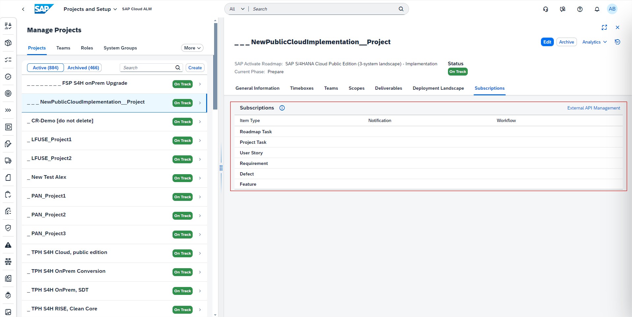Open the System Groups tab
The image size is (632, 317).
tap(120, 48)
